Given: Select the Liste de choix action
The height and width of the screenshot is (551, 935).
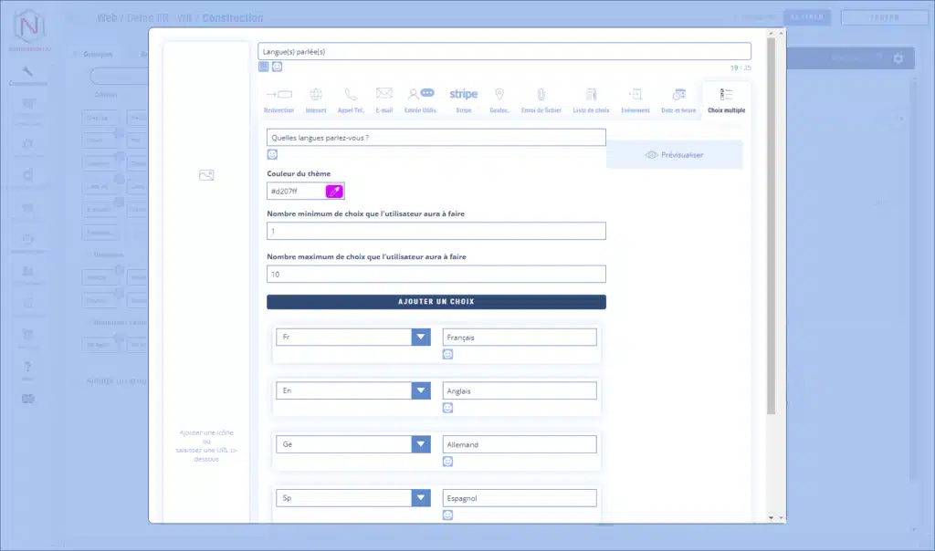Looking at the screenshot, I should click(591, 99).
